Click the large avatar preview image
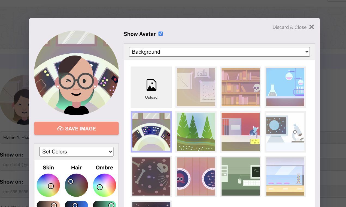 [x=76, y=73]
